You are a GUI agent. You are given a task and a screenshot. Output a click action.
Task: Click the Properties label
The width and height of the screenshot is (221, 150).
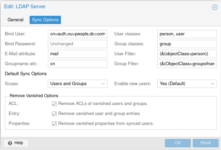(x=20, y=124)
